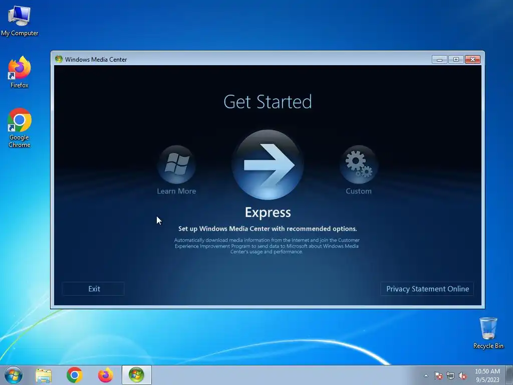This screenshot has width=513, height=385.
Task: Show hidden system tray icons
Action: pyautogui.click(x=426, y=375)
